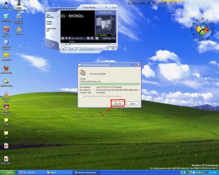Select the desktop file named 1
219x175 pixels.
pyautogui.click(x=6, y=147)
